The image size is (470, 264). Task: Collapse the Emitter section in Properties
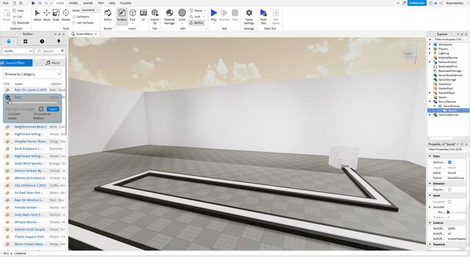pos(430,223)
